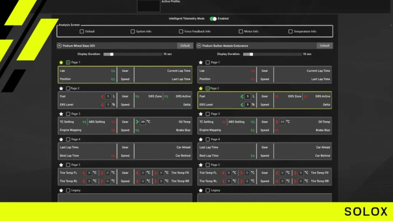The width and height of the screenshot is (393, 221).
Task: Toggle TC Setting swap icon in Wheel Base Page 3
Action: point(84,122)
